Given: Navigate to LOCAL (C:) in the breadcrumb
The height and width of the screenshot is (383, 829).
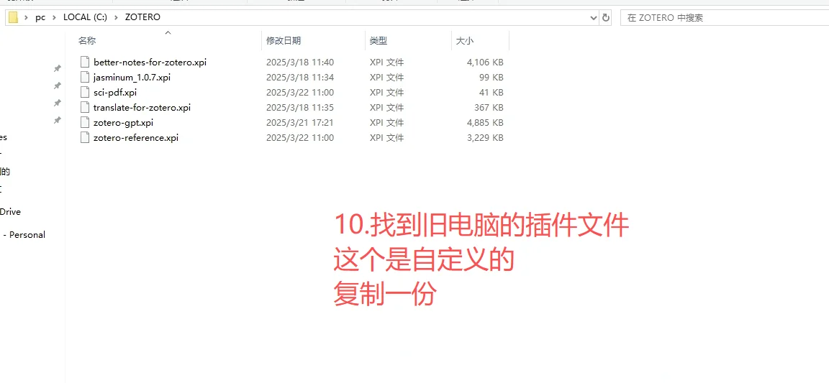Looking at the screenshot, I should (85, 17).
